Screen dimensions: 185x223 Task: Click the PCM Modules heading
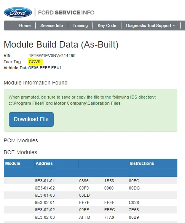[x=21, y=140]
